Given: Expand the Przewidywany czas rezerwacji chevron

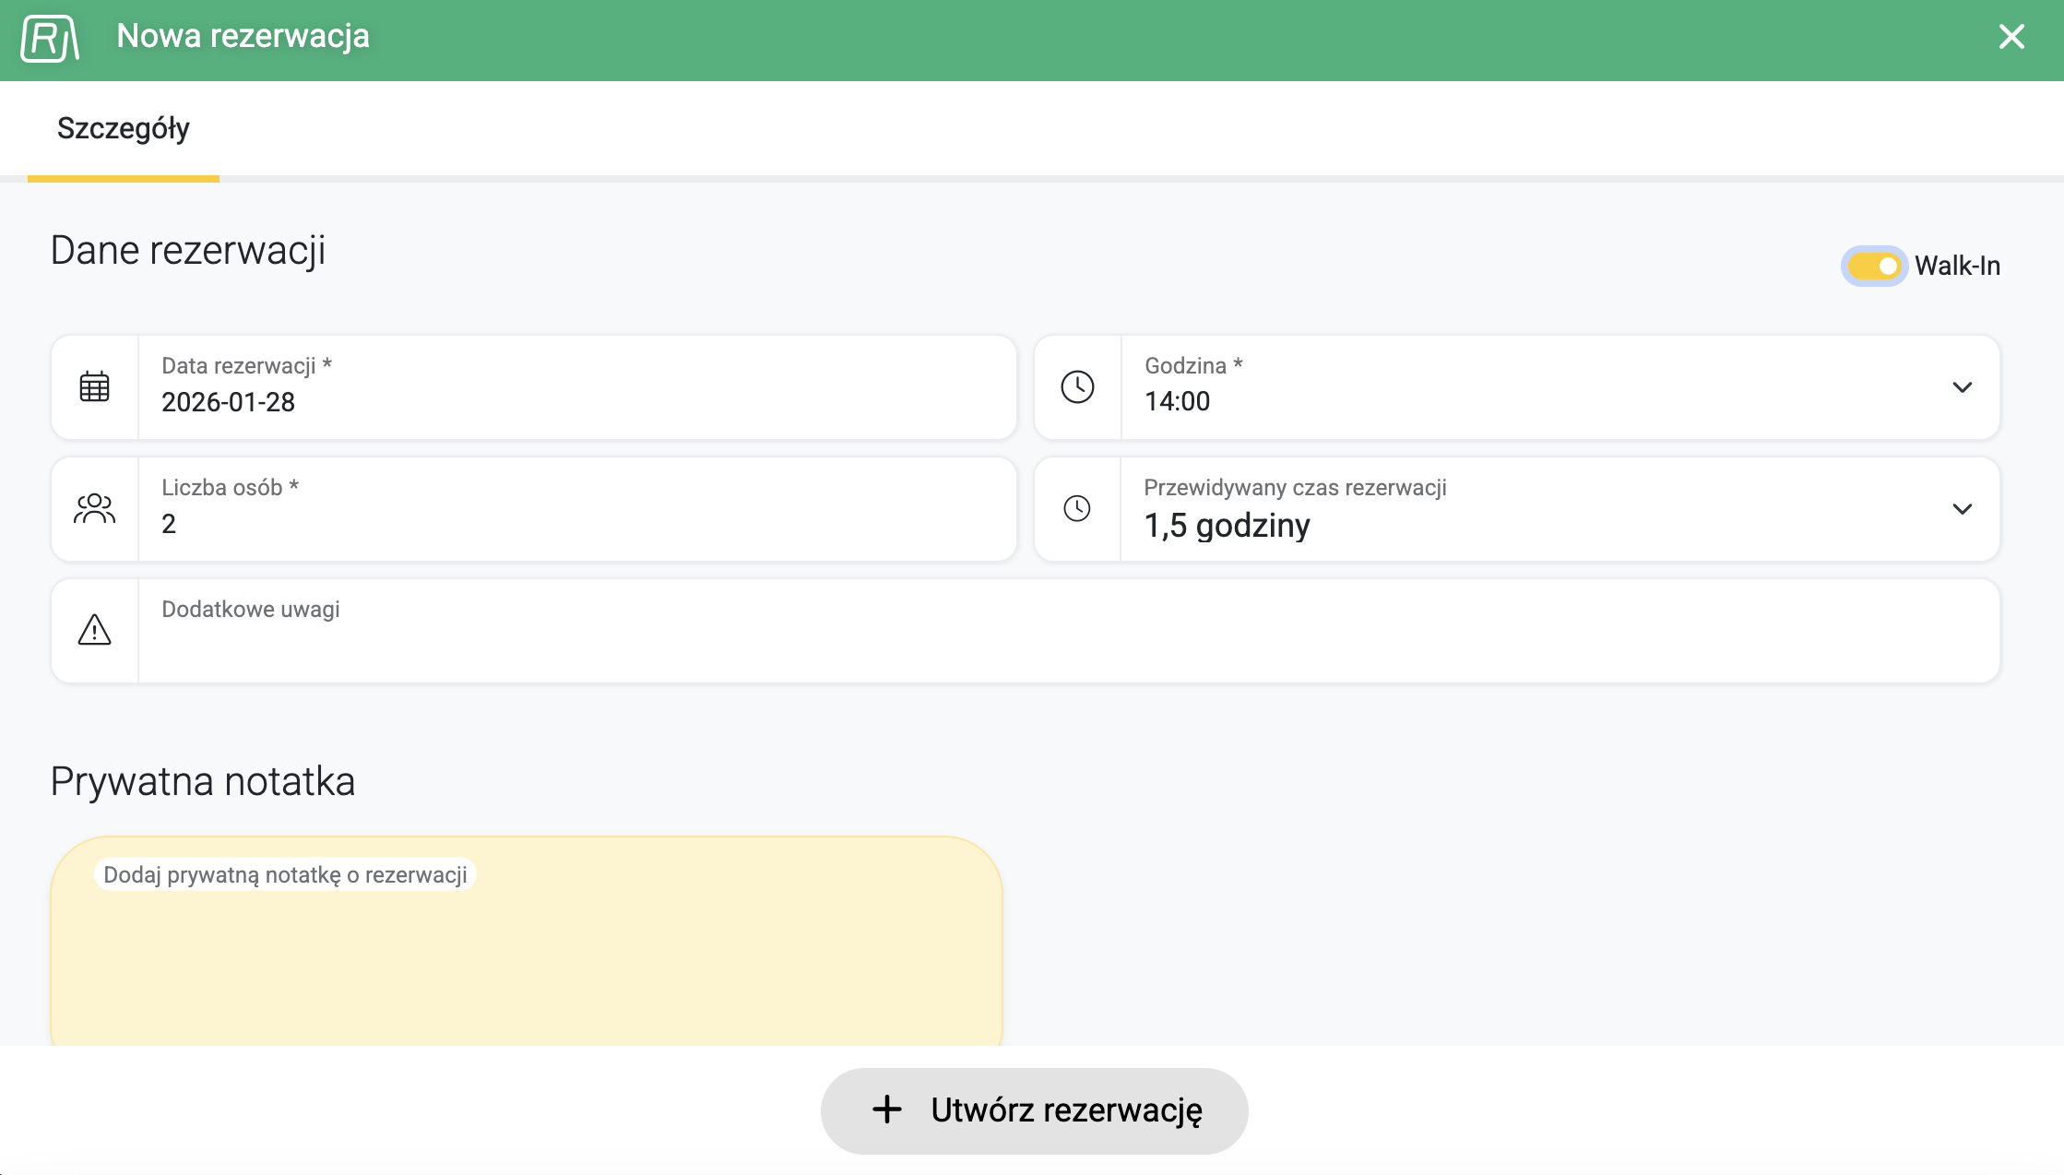Looking at the screenshot, I should coord(1962,509).
